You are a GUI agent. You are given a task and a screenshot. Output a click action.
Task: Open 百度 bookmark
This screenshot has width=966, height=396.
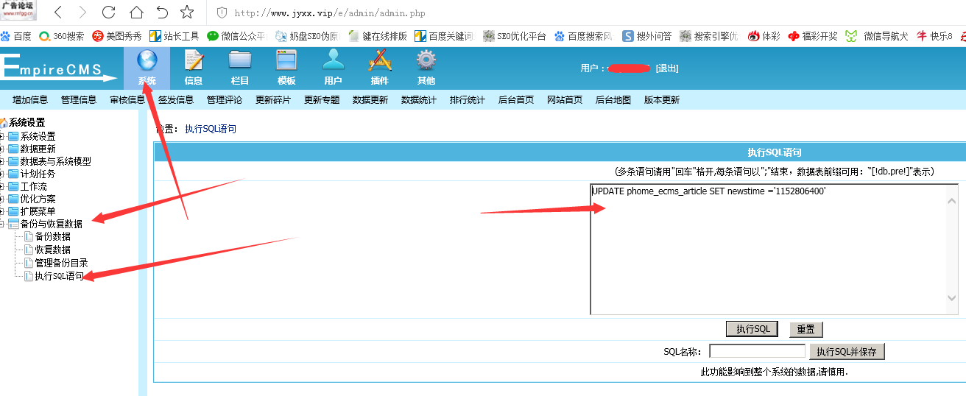pos(15,36)
